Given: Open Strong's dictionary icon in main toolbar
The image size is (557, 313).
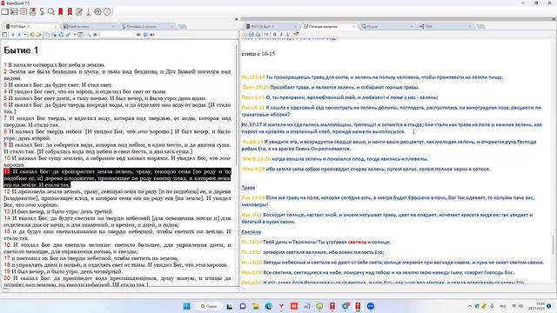Looking at the screenshot, I should pos(42,11).
